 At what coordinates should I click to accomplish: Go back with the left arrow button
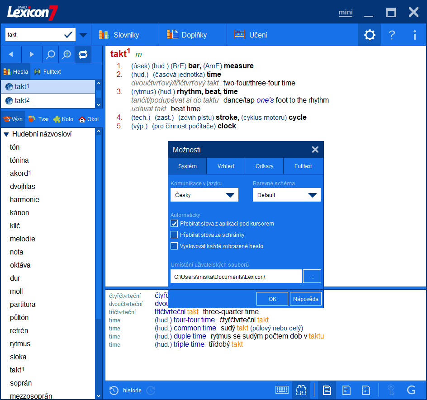11,54
